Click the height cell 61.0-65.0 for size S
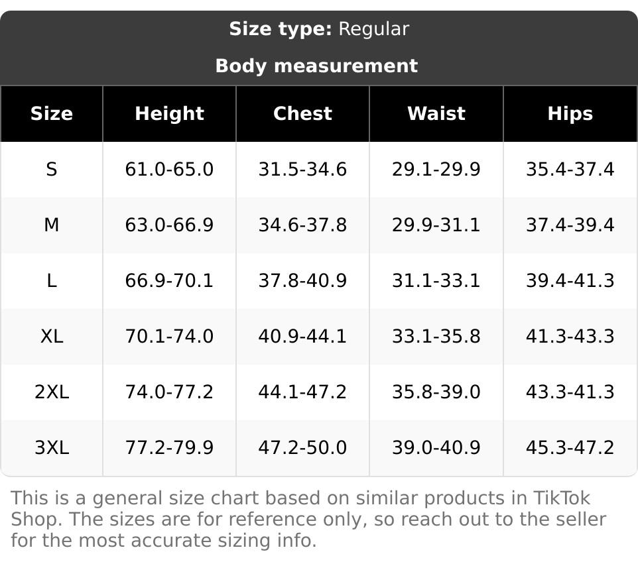The height and width of the screenshot is (562, 638). [169, 170]
